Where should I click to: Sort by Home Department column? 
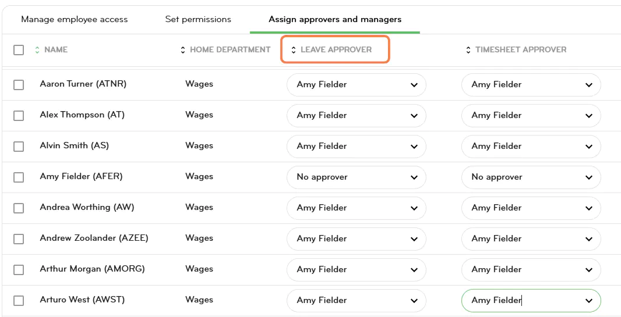pos(226,50)
